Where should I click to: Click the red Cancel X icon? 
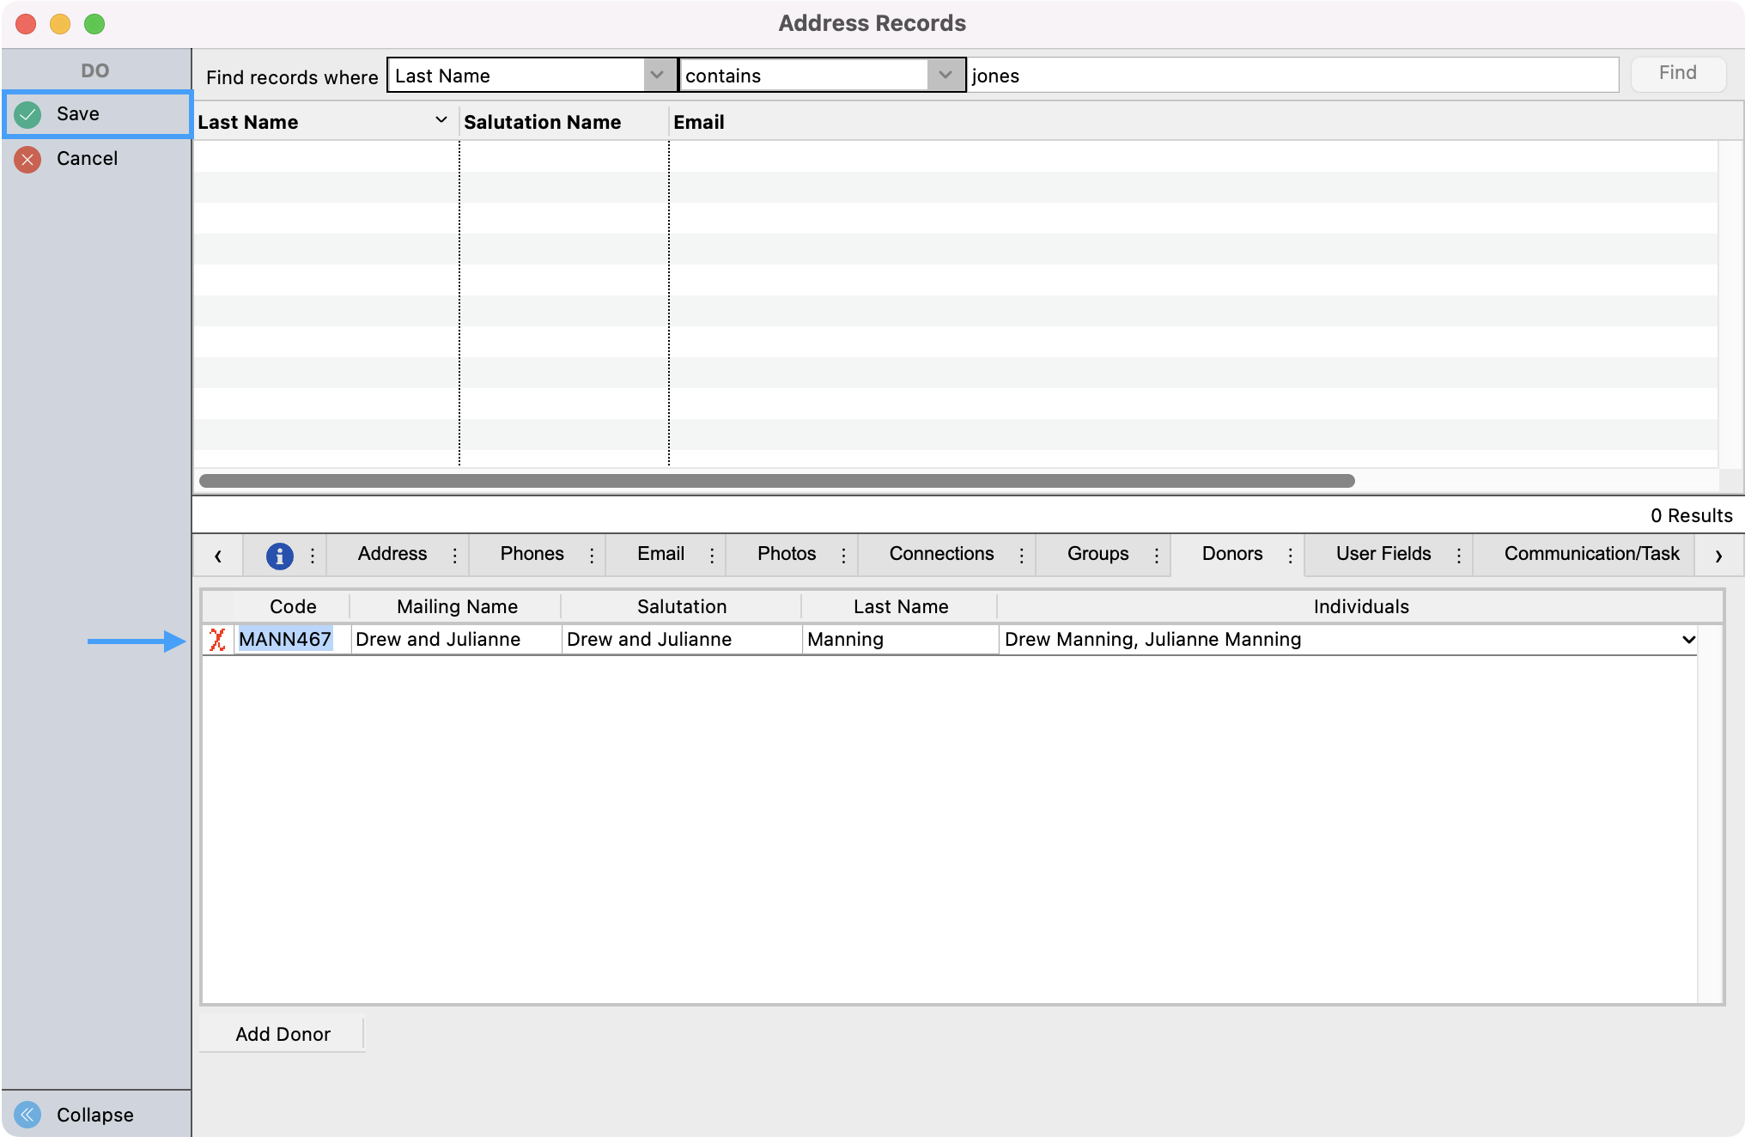coord(27,159)
